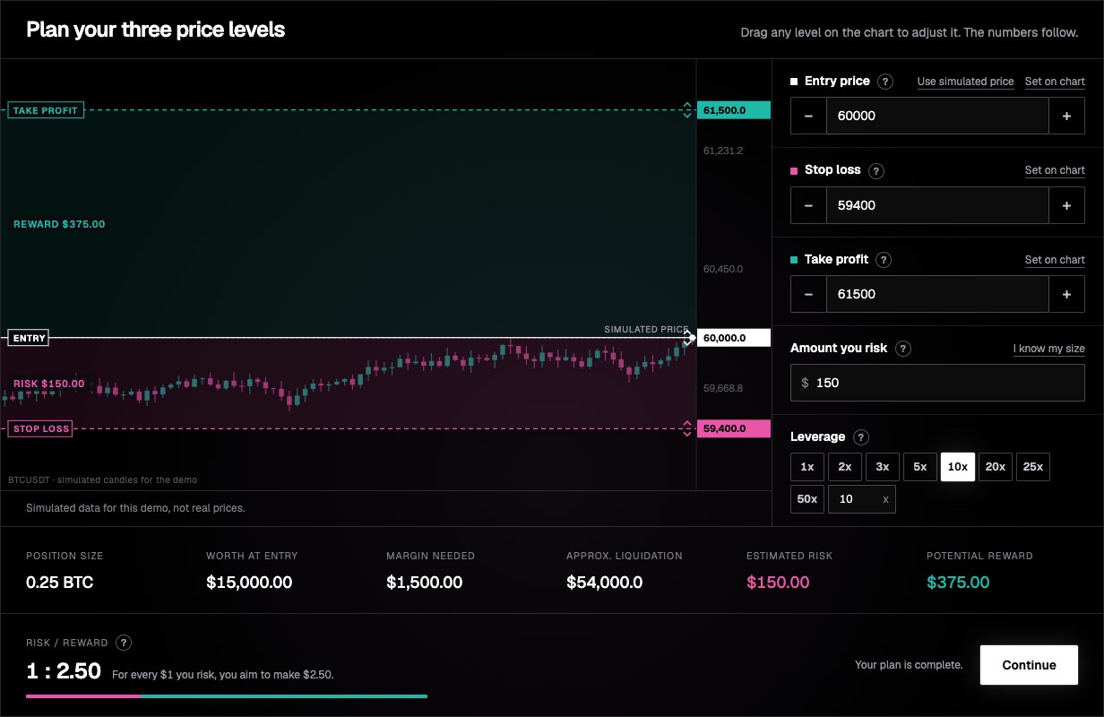This screenshot has height=717, width=1104.
Task: Increase stop loss with plus button
Action: pos(1066,205)
